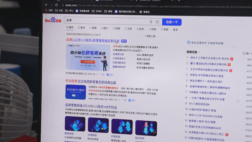This screenshot has height=142, width=252.
Task: Open the 微分销技术部工作 bookmark
Action: pos(126,12)
